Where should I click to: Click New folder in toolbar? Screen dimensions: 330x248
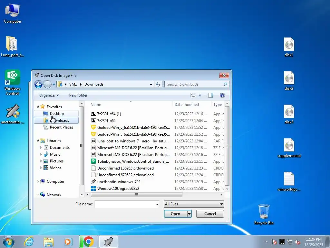tap(78, 95)
